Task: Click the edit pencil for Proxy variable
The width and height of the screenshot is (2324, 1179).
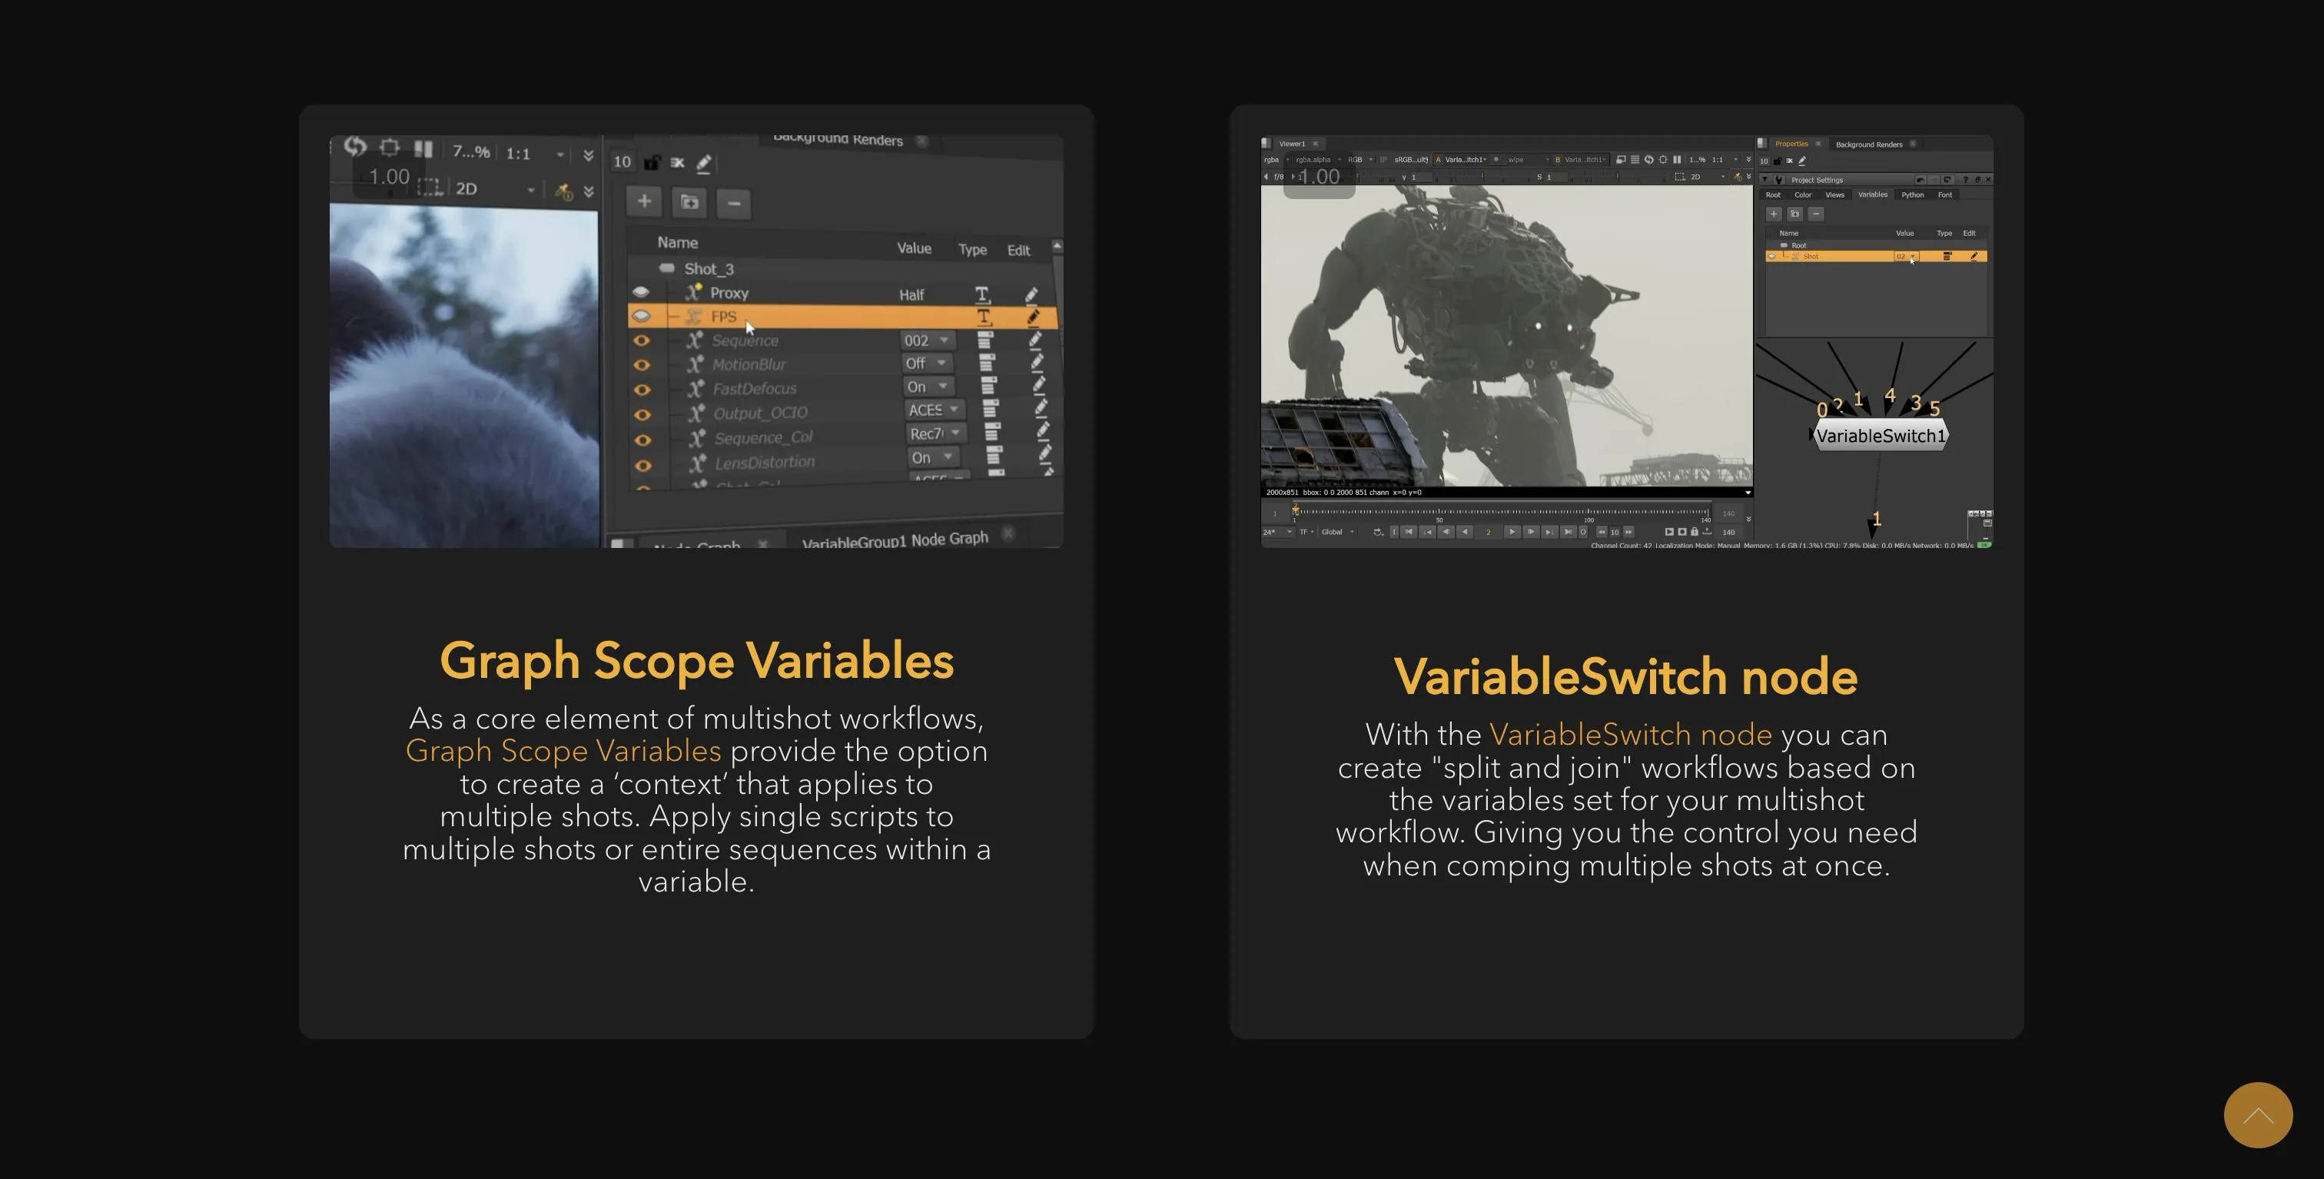Action: (1031, 294)
